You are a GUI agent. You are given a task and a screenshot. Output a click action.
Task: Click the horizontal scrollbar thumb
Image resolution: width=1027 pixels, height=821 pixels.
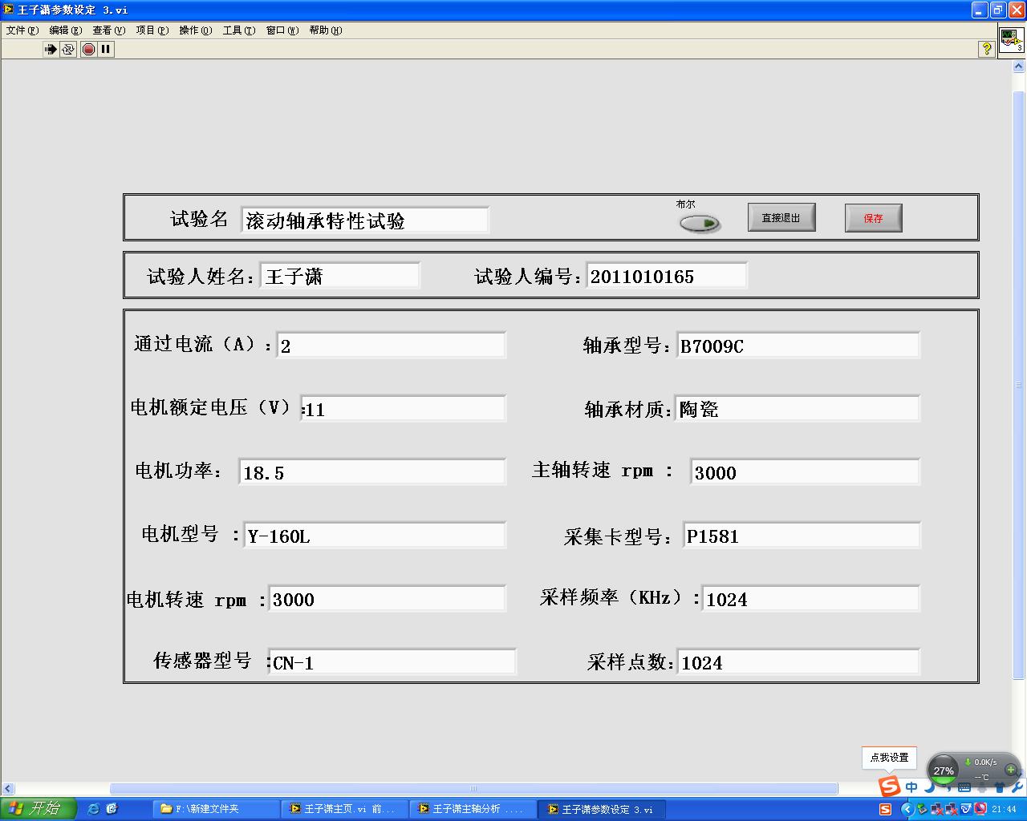tap(473, 789)
